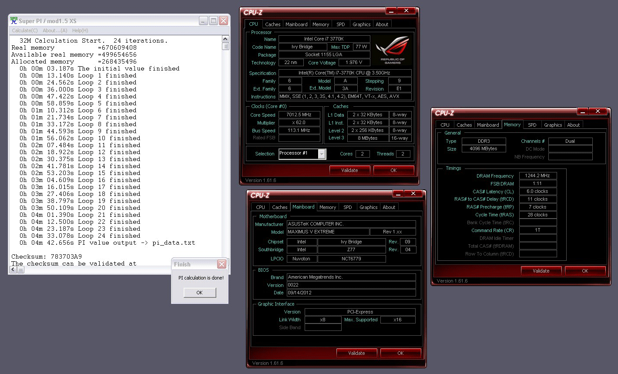Close the CPU-Z Memory window
This screenshot has height=374, width=618.
coord(598,111)
